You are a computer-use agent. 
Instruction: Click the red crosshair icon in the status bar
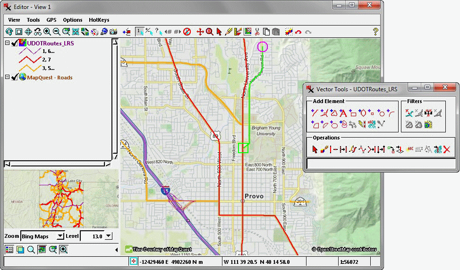[x=134, y=261]
